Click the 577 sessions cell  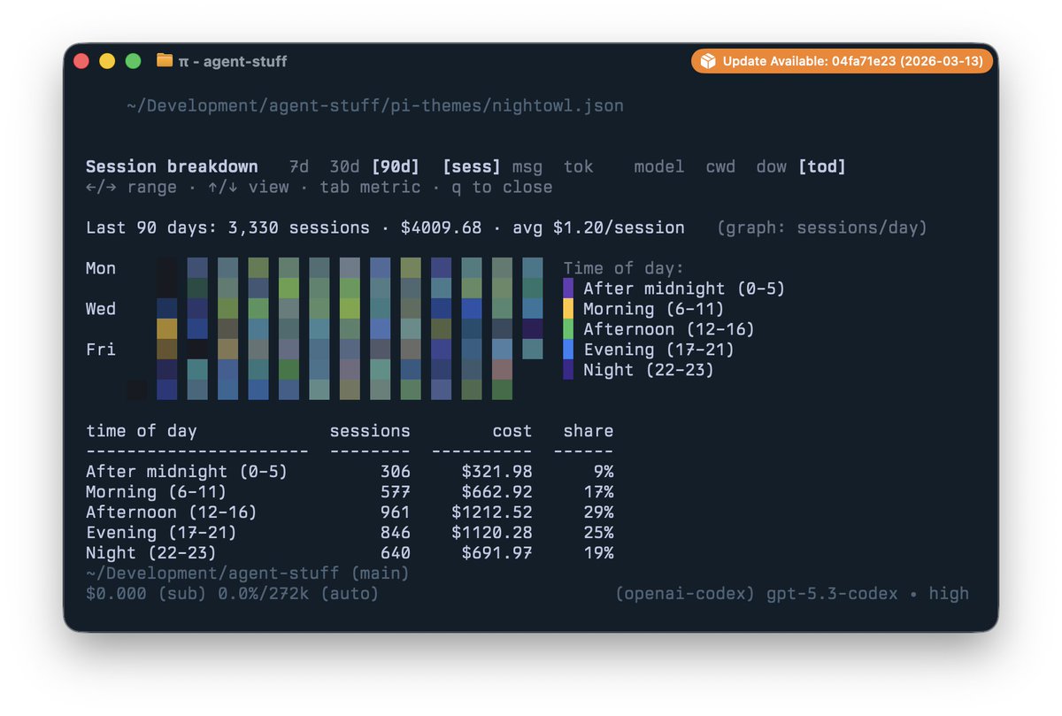(396, 492)
